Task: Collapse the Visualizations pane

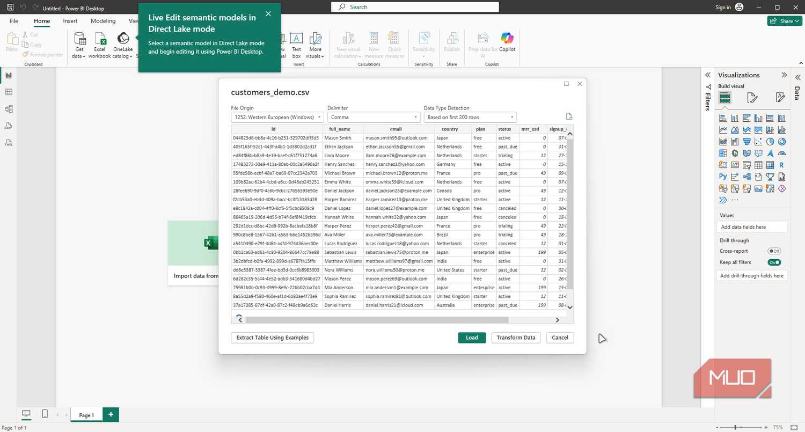Action: click(x=784, y=75)
